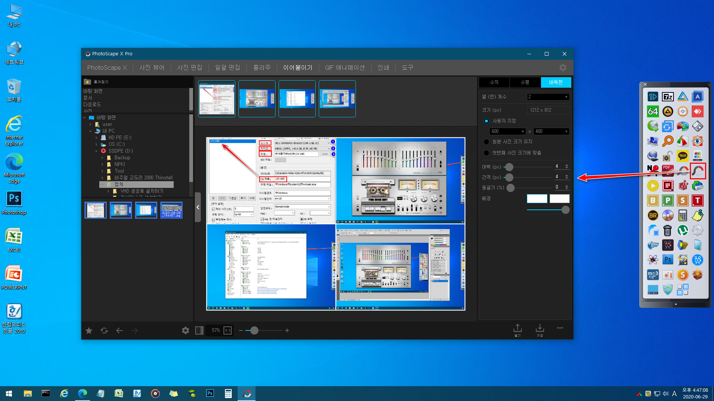Collapse the left panel with arrow button

(x=198, y=207)
